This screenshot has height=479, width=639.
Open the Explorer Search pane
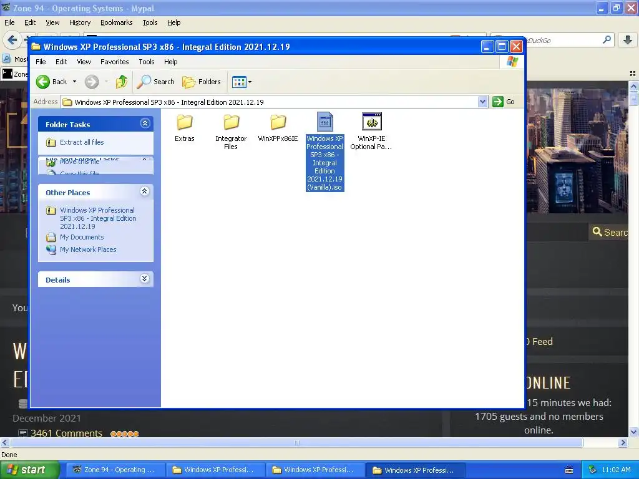pyautogui.click(x=155, y=82)
